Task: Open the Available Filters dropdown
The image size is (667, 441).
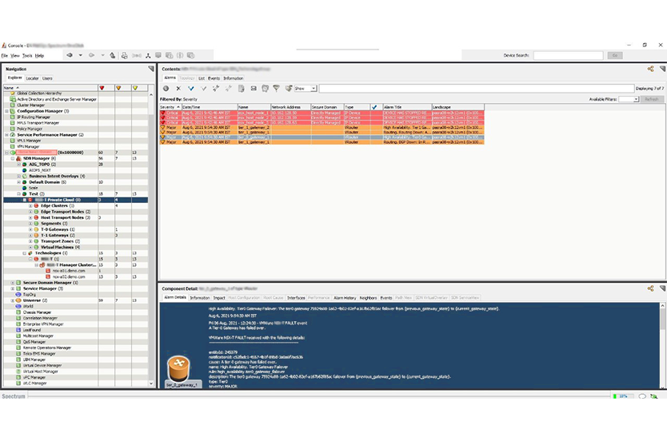Action: [629, 99]
